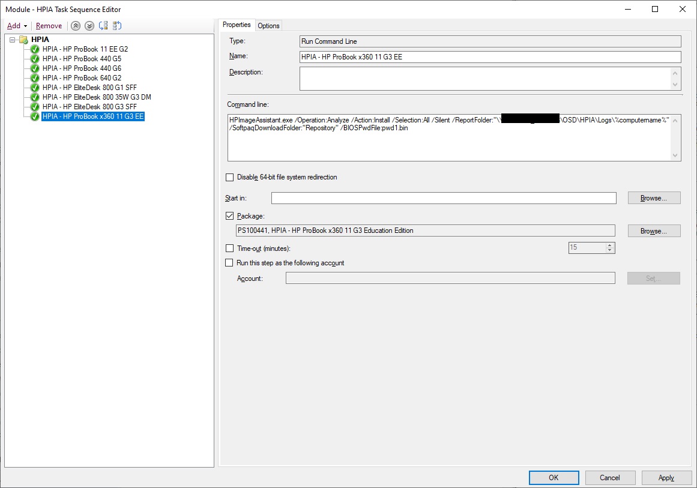
Task: Click the Apply button
Action: tap(666, 477)
